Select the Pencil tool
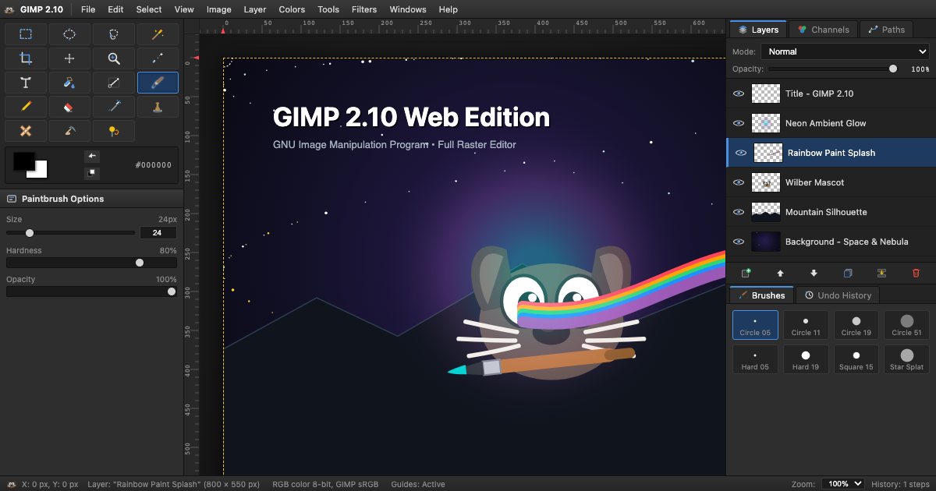 (x=26, y=107)
